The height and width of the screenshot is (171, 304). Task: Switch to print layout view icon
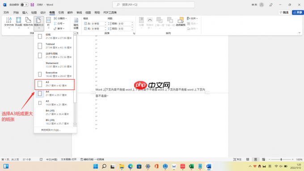click(x=256, y=159)
